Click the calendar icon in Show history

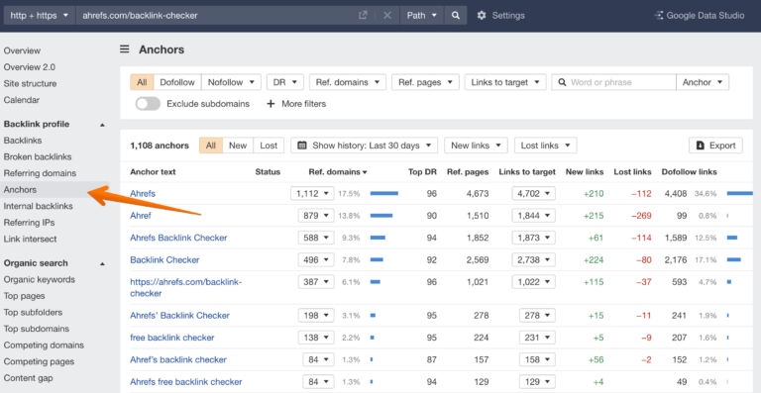pyautogui.click(x=302, y=146)
